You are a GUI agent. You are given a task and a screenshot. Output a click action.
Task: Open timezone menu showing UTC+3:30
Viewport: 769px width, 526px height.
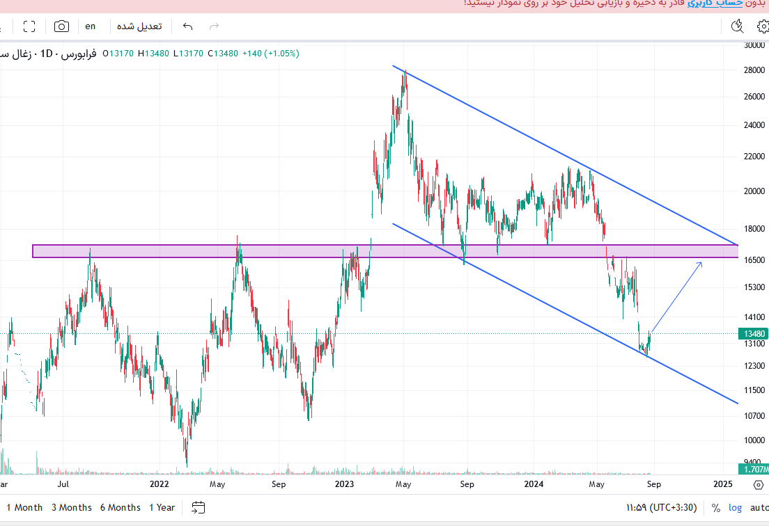click(x=661, y=507)
